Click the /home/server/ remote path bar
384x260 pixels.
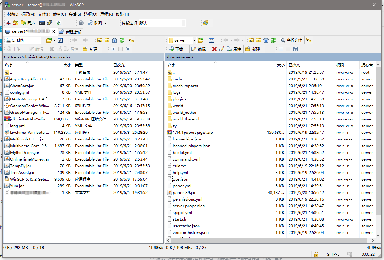273,57
